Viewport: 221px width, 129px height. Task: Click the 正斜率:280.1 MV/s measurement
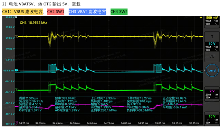pos(104,110)
